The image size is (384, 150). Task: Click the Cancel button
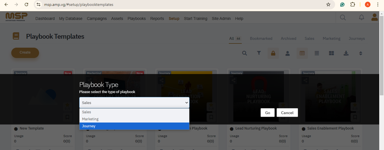click(287, 113)
